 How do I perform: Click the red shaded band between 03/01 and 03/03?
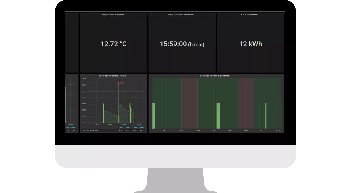click(x=190, y=103)
